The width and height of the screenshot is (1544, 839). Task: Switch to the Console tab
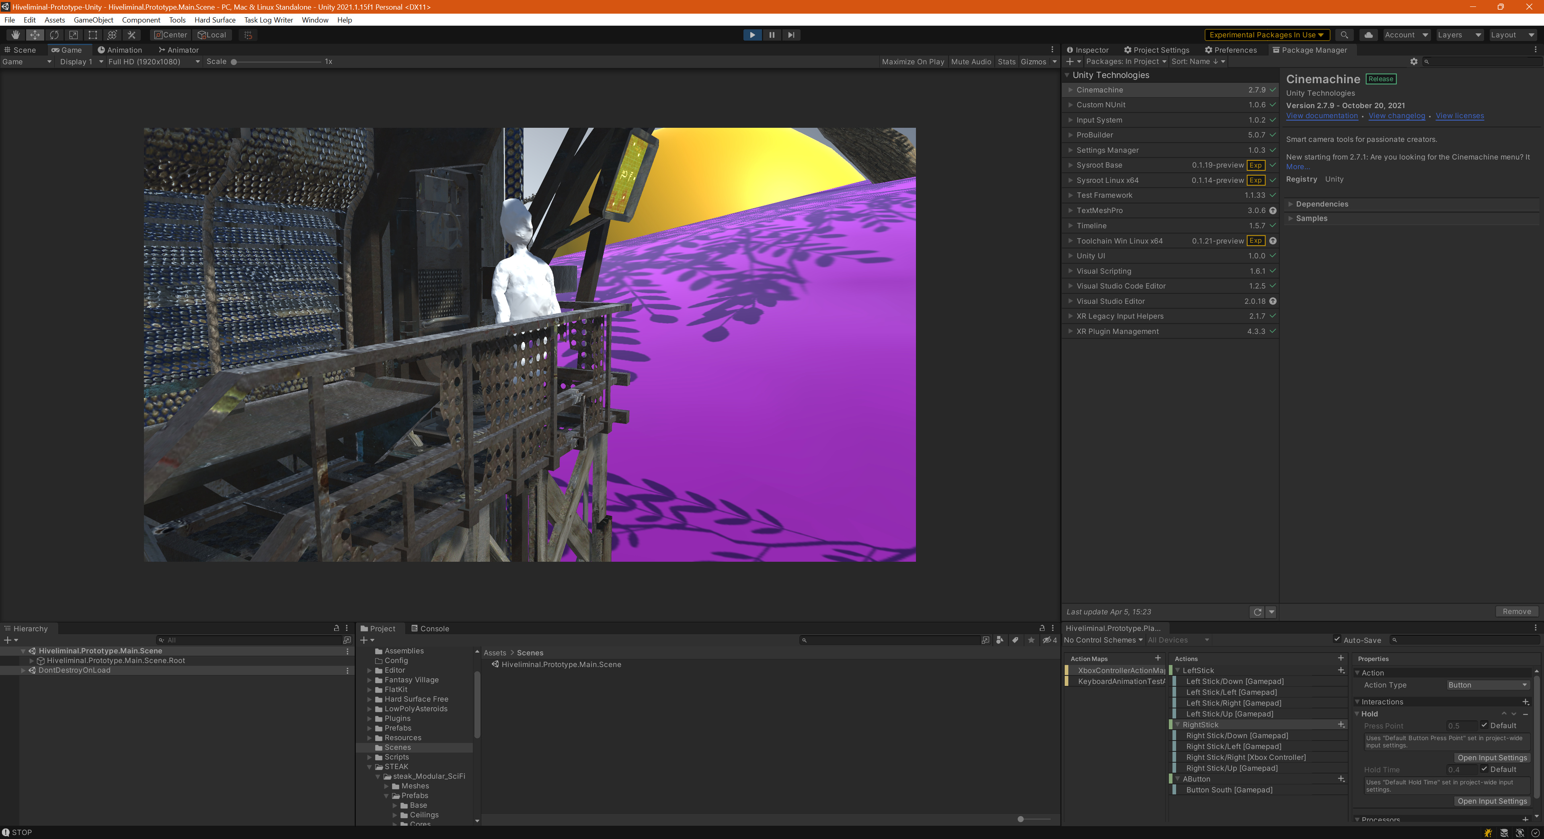[430, 628]
